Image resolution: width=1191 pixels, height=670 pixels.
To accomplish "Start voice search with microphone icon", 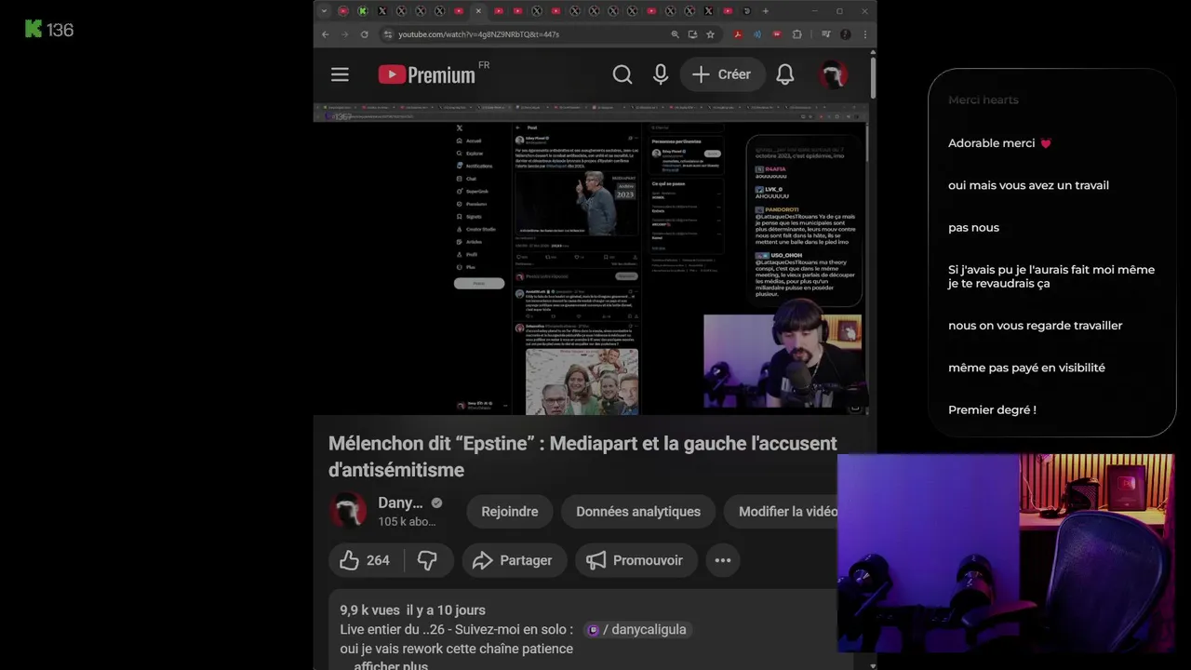I will [x=661, y=74].
